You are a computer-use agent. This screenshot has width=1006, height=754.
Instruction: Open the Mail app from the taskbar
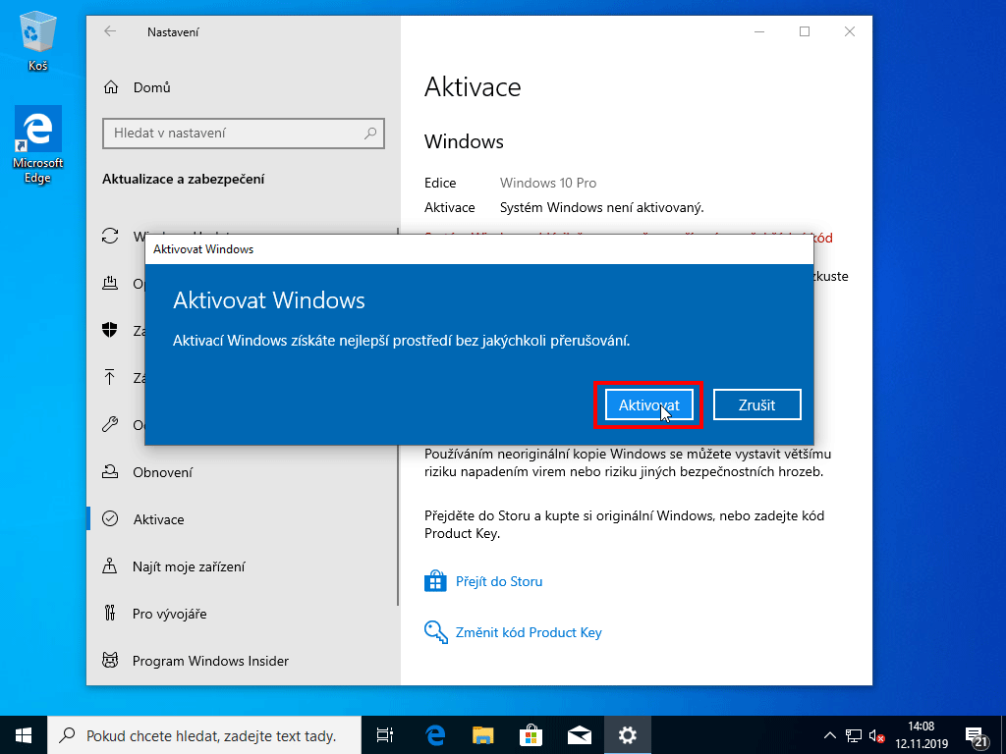coord(580,734)
